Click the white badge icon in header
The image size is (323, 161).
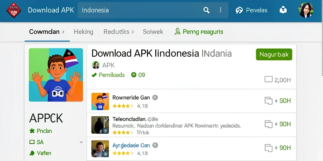pos(283,10)
